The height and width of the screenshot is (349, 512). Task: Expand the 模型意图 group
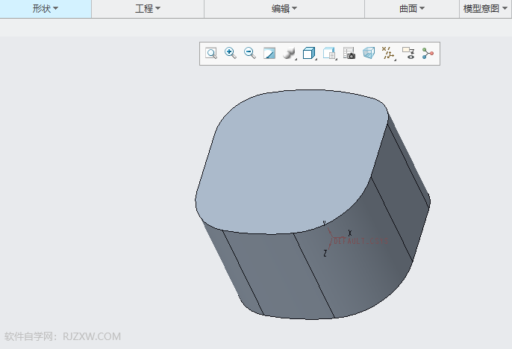click(x=485, y=9)
